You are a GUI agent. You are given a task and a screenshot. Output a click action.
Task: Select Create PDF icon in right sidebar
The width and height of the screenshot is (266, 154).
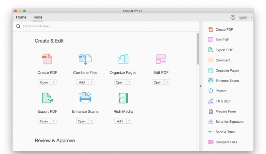(x=211, y=30)
